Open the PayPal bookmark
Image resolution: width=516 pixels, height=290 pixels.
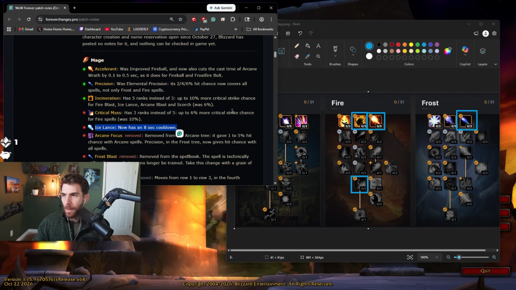(202, 29)
